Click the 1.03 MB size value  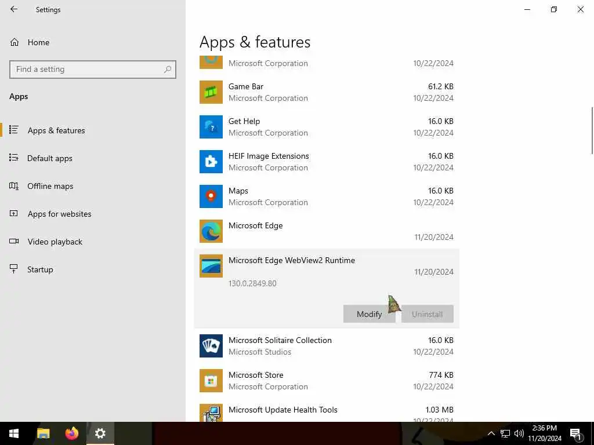click(x=440, y=410)
